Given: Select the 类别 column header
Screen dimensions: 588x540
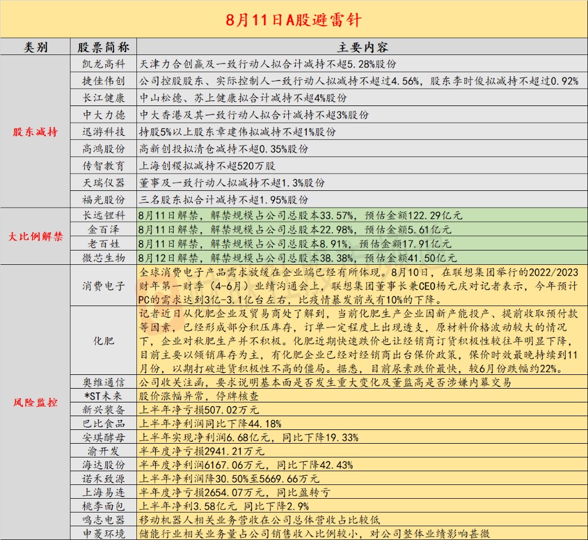Looking at the screenshot, I should pos(36,47).
